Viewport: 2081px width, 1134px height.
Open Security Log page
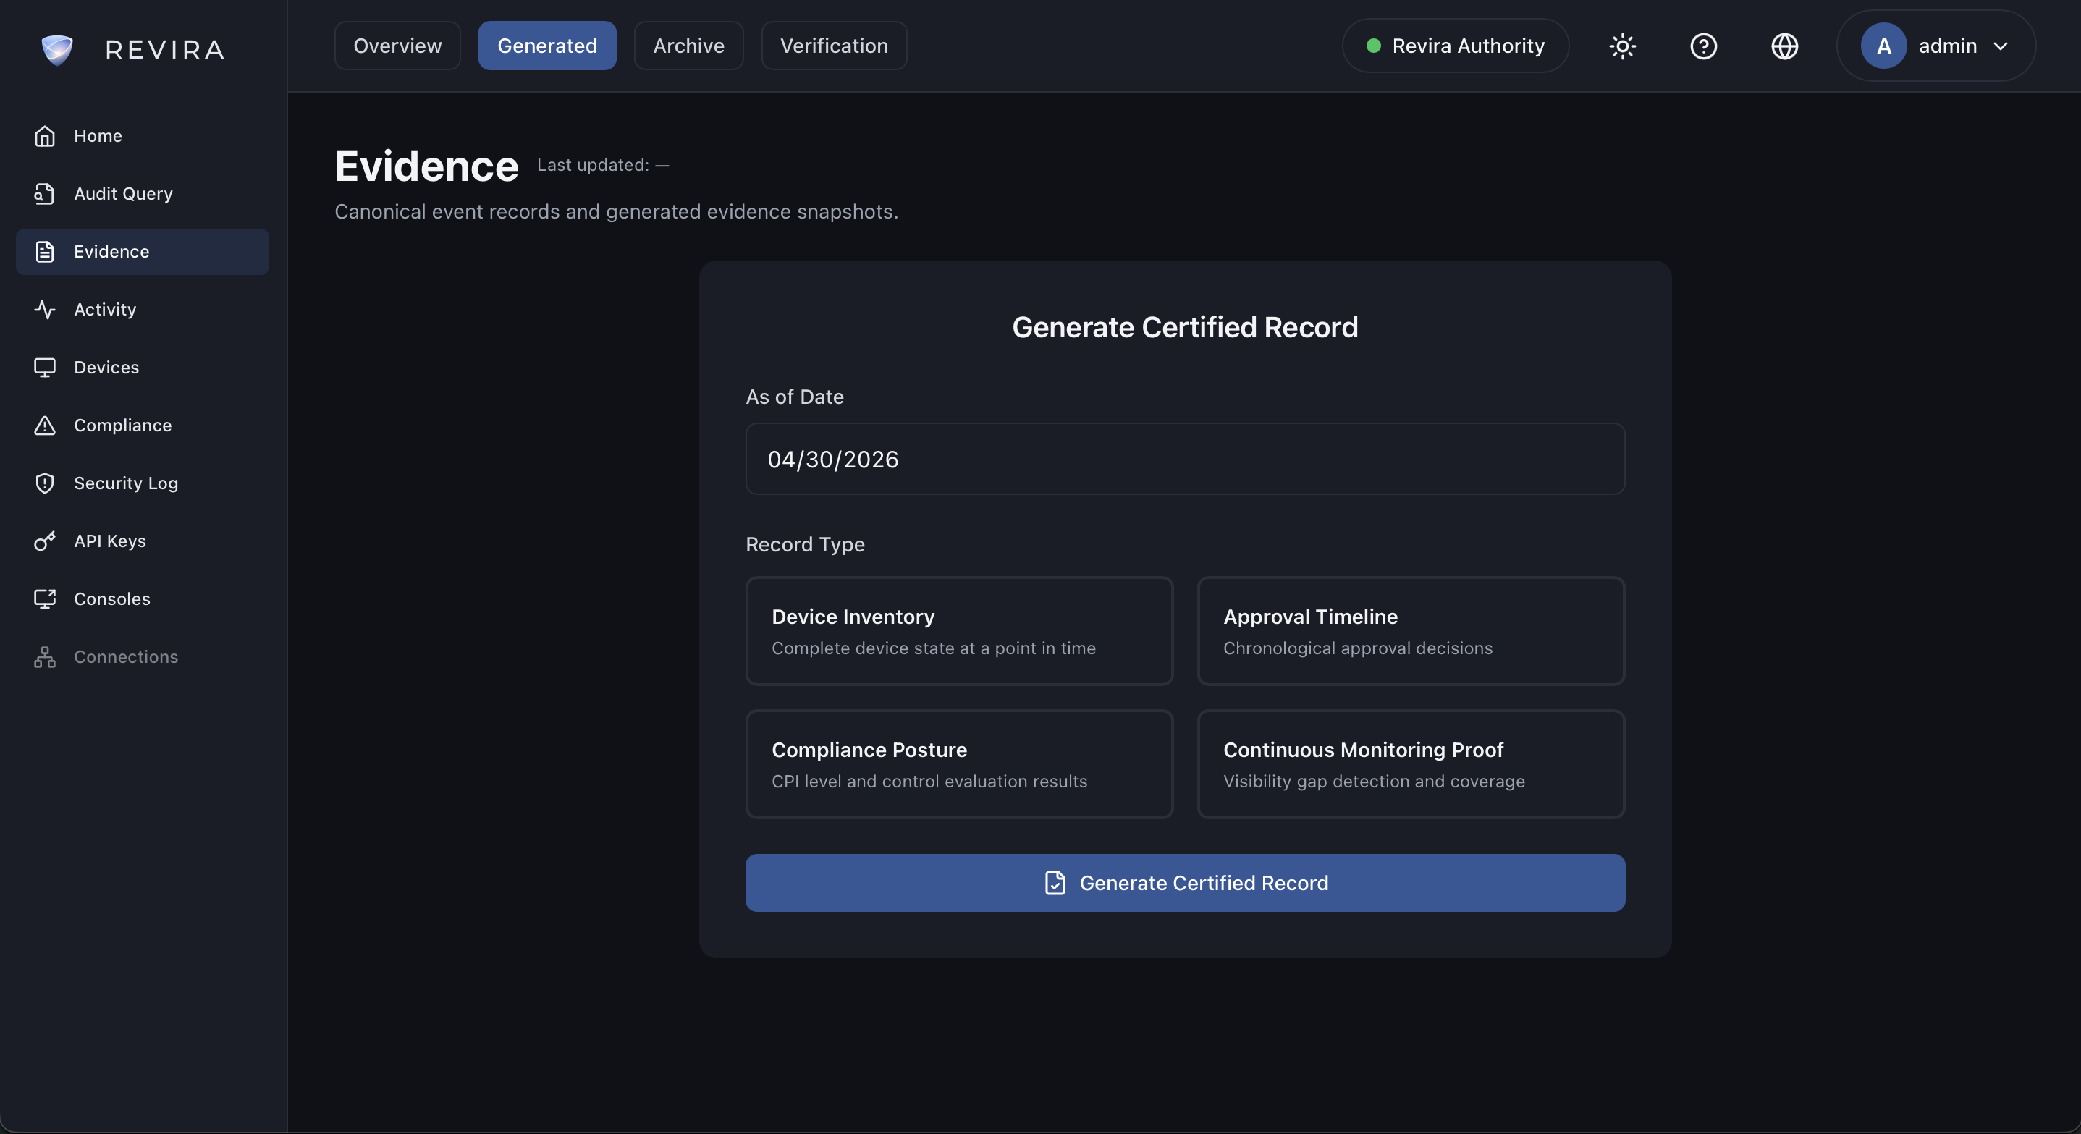(x=142, y=483)
